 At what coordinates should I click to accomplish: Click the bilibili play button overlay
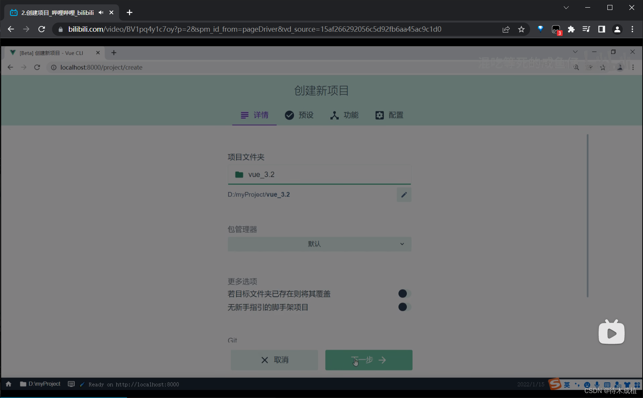coord(612,332)
